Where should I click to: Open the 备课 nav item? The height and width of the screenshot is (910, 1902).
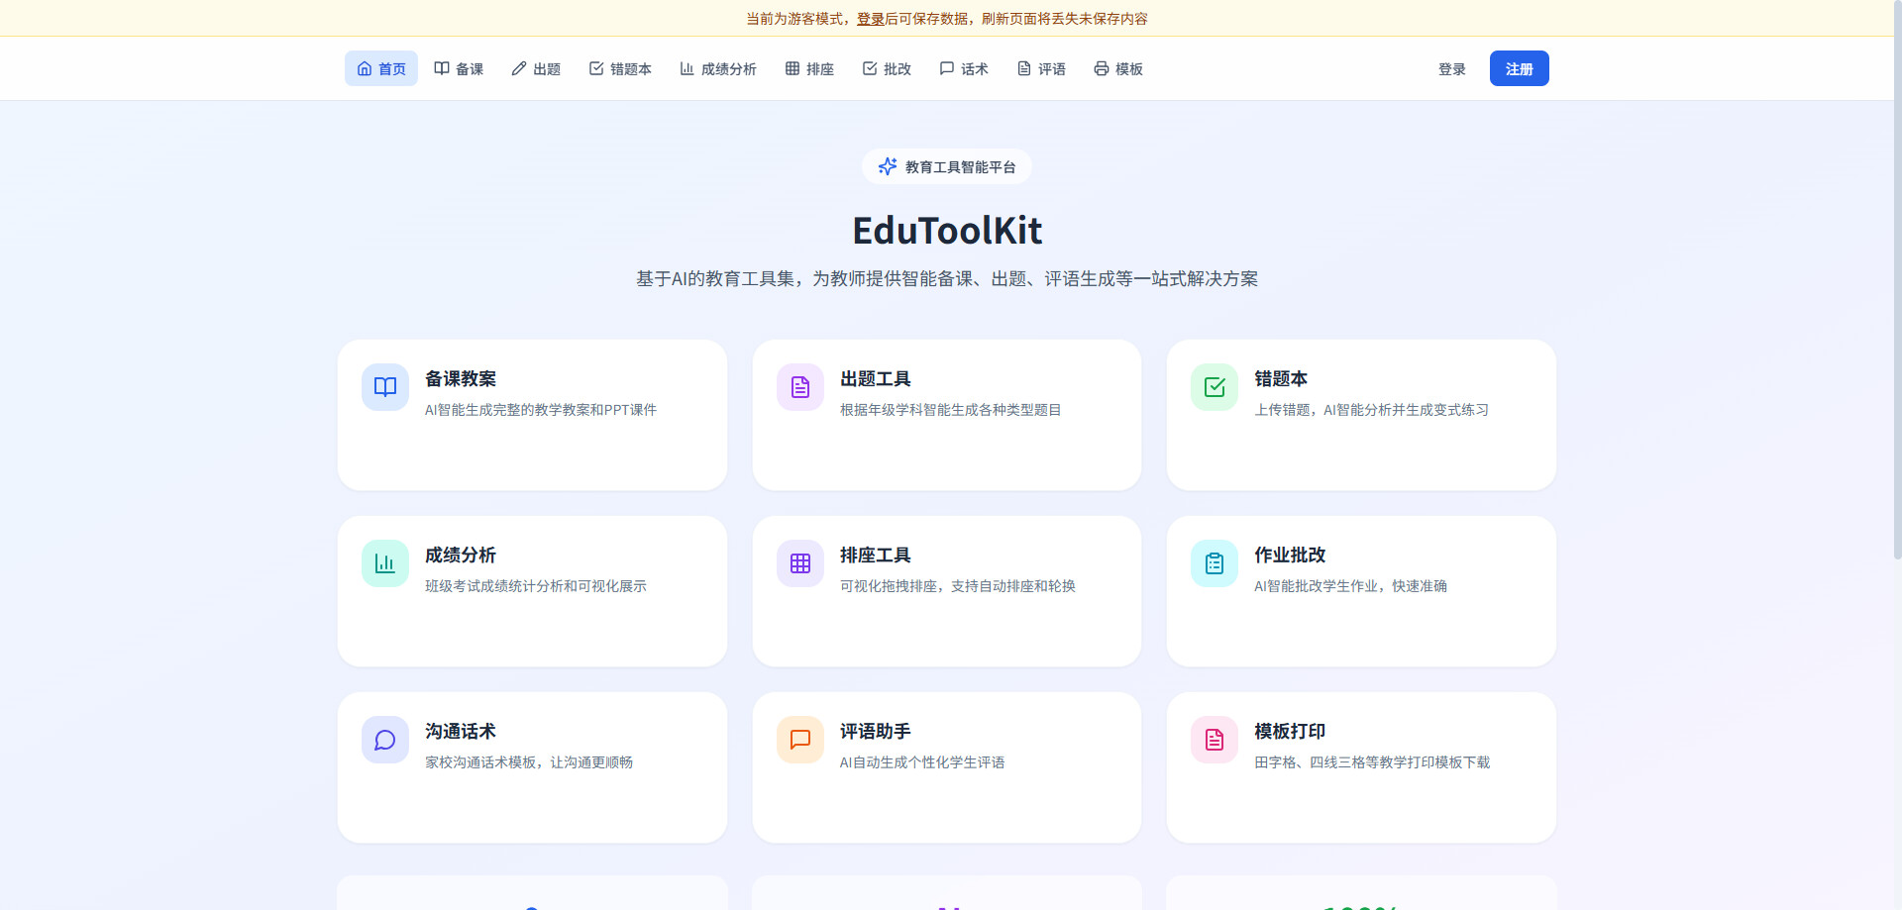click(459, 68)
